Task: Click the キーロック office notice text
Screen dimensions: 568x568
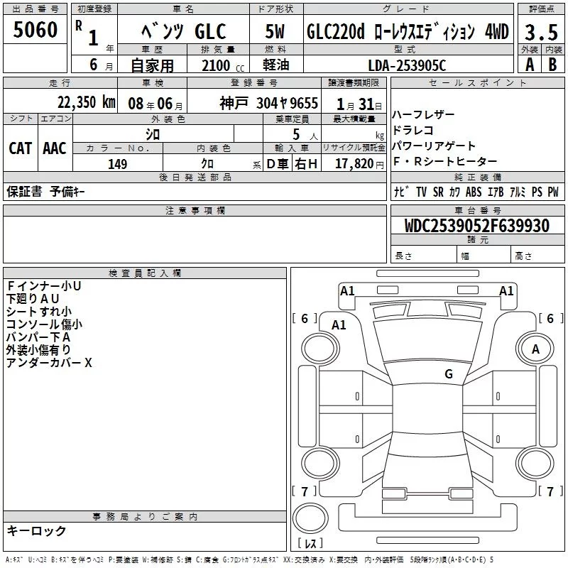Action: click(37, 530)
